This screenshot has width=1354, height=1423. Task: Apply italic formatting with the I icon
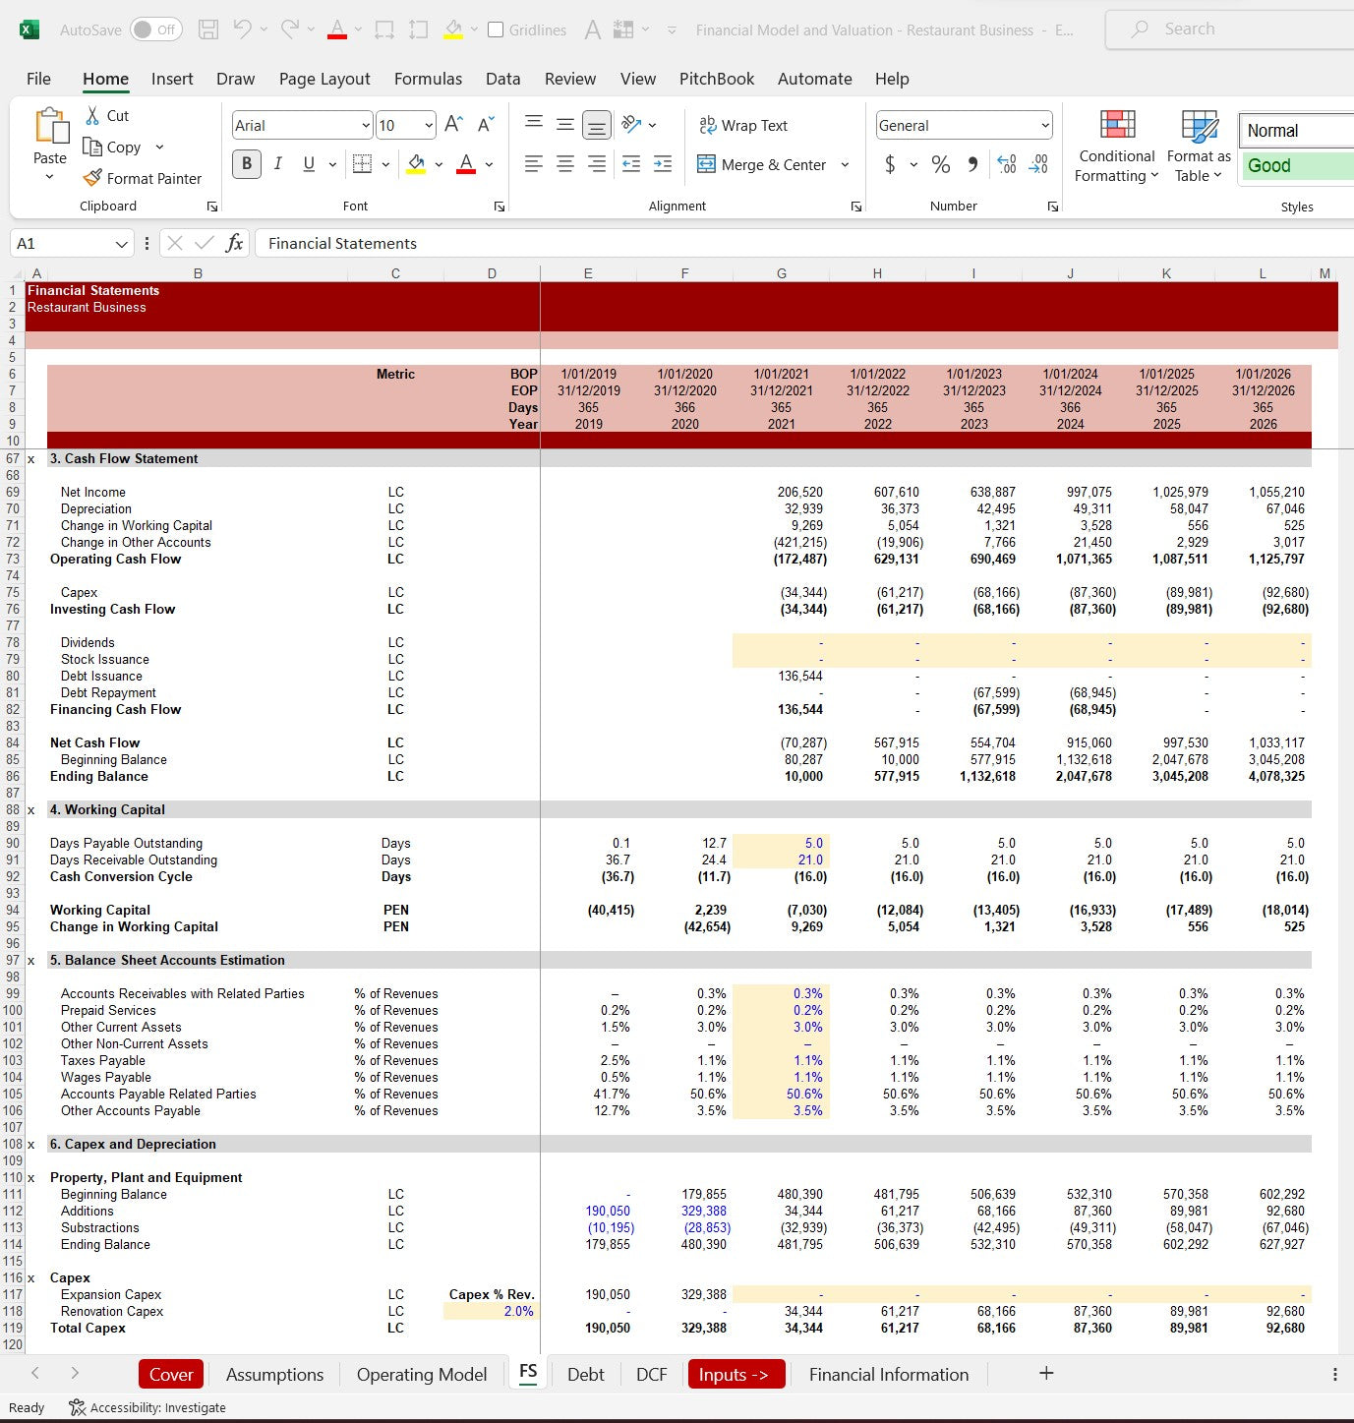tap(278, 164)
